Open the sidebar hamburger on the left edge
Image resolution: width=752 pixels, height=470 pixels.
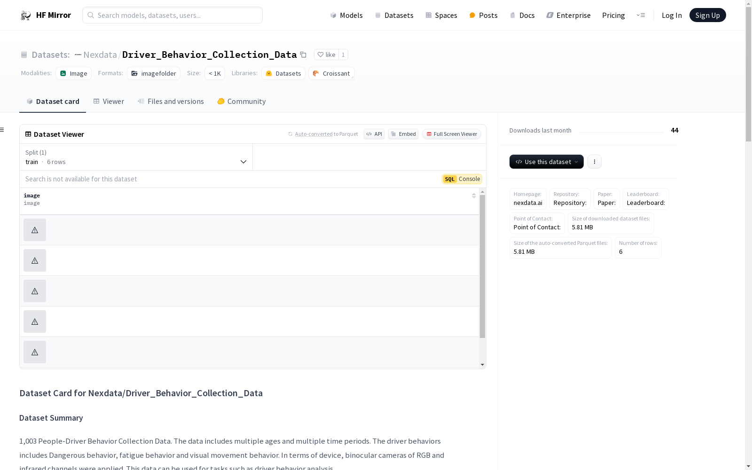coord(3,129)
